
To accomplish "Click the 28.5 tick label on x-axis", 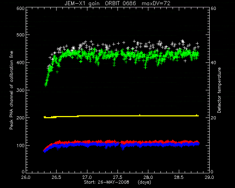I will click(179, 177).
